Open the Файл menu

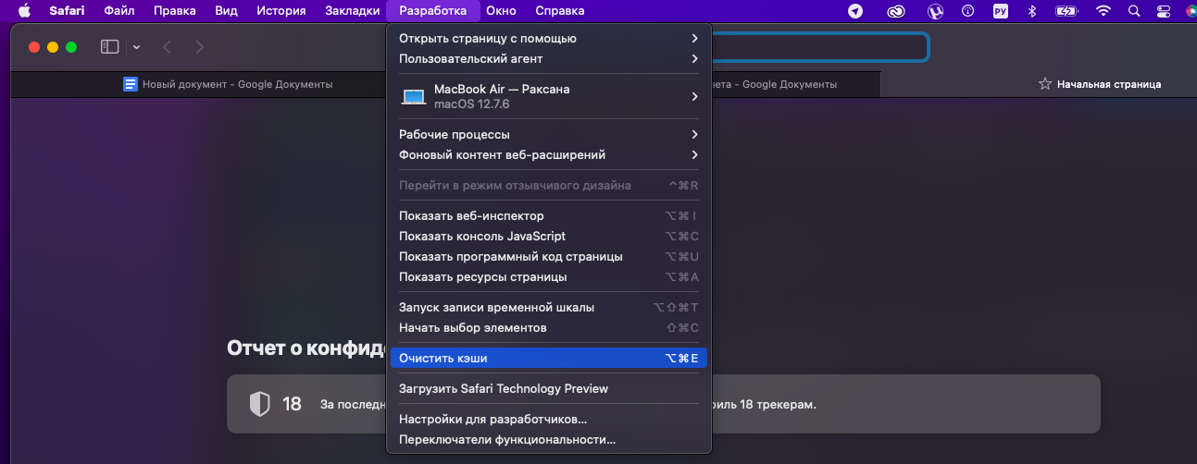(119, 11)
